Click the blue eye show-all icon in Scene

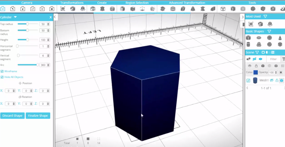261,59
